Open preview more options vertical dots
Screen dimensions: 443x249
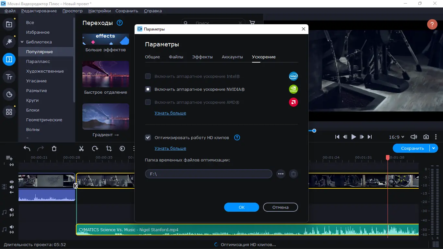436,137
